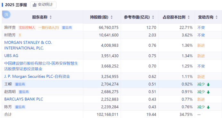Click share count 3,951,430
Image resolution: width=222 pixels, height=118 pixels.
pos(110,56)
